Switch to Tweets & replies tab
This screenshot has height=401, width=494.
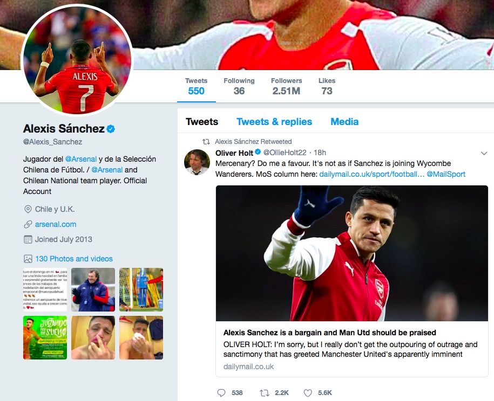[274, 122]
